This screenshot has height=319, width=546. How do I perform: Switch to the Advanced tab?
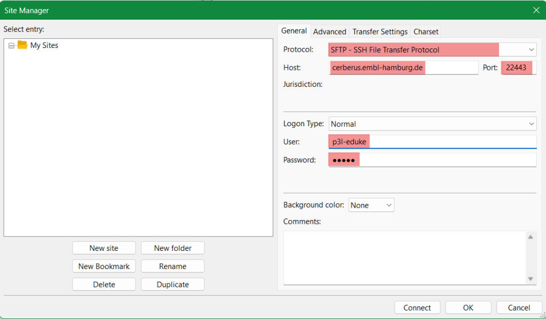pyautogui.click(x=330, y=31)
